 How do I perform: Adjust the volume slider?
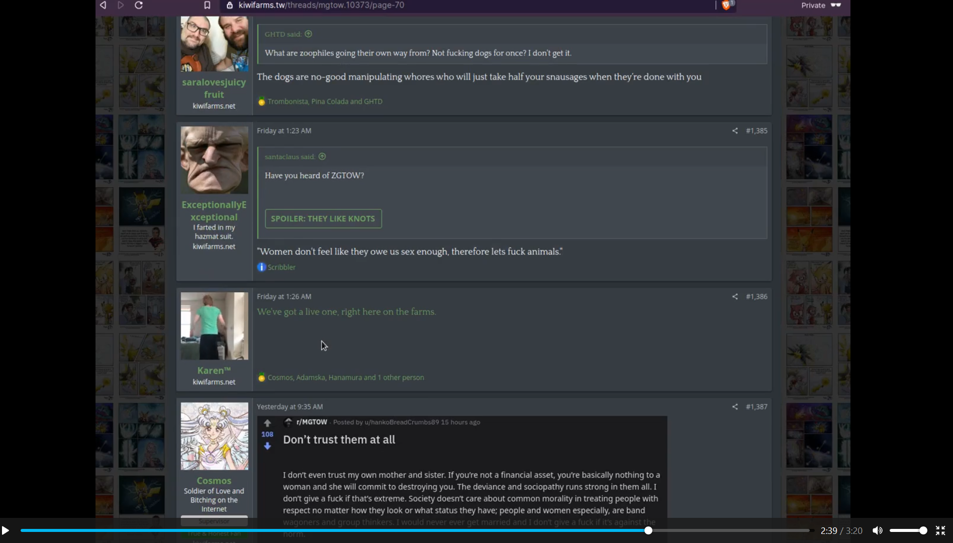(908, 530)
